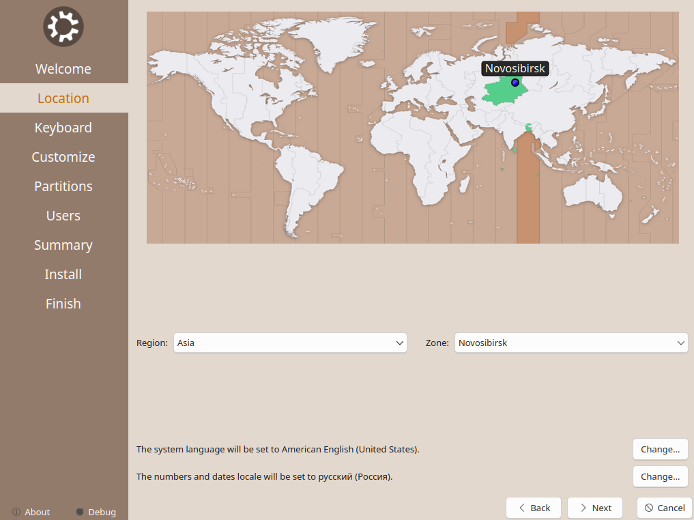The width and height of the screenshot is (694, 520).
Task: Expand the Region dropdown arrow
Action: tap(400, 343)
